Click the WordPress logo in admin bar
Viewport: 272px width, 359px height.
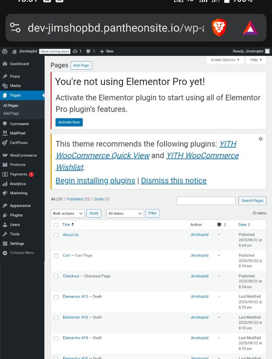5,51
